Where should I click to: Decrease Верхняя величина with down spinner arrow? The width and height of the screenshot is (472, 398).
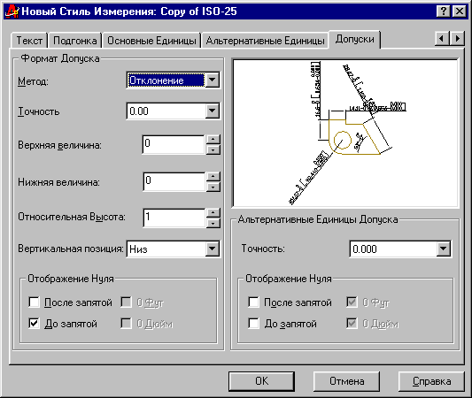(x=213, y=149)
